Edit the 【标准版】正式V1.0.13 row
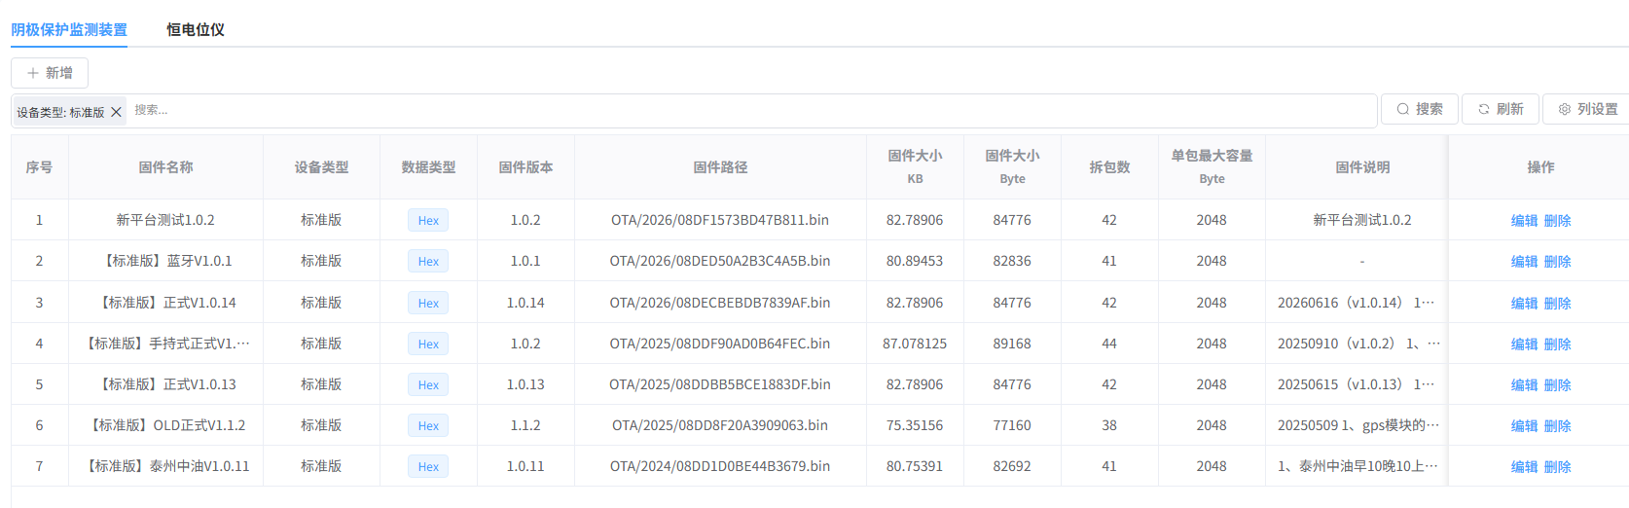 tap(1524, 385)
